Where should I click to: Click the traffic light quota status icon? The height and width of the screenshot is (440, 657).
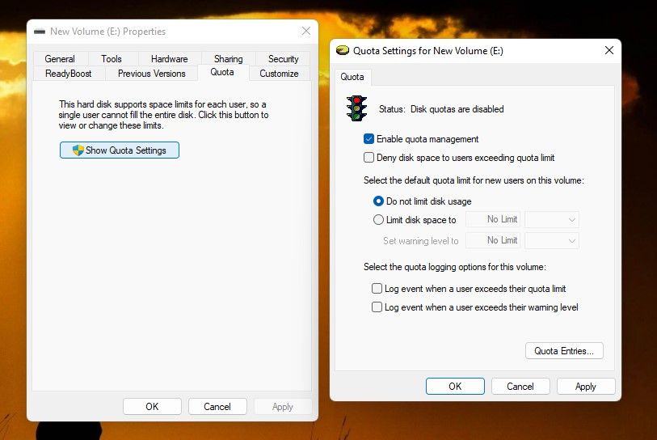(x=356, y=108)
